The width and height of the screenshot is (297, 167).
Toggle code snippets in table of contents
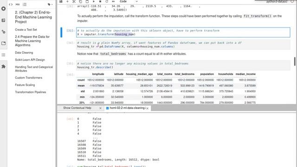pyautogui.click(x=11, y=4)
